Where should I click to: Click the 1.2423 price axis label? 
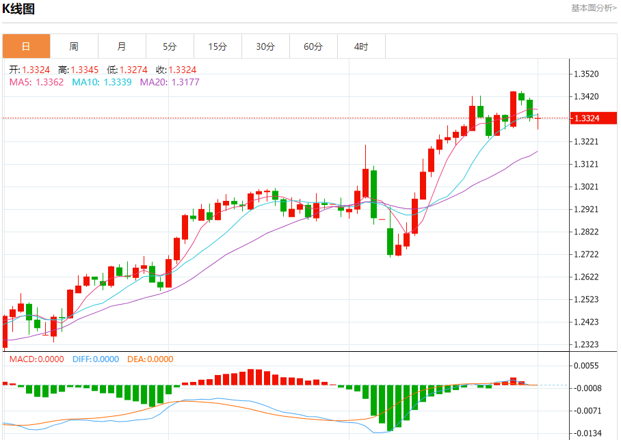pyautogui.click(x=587, y=322)
